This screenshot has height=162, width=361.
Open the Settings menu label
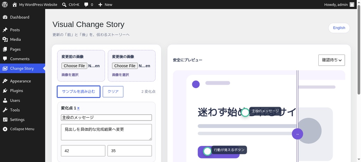tap(17, 119)
